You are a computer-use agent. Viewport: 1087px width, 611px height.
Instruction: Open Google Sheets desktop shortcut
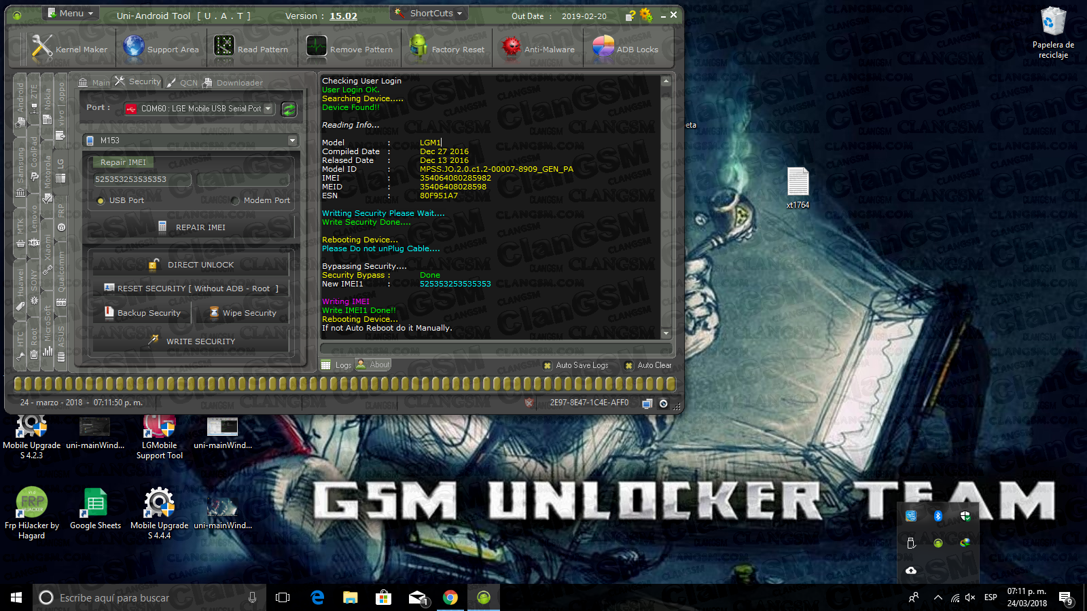click(x=95, y=509)
